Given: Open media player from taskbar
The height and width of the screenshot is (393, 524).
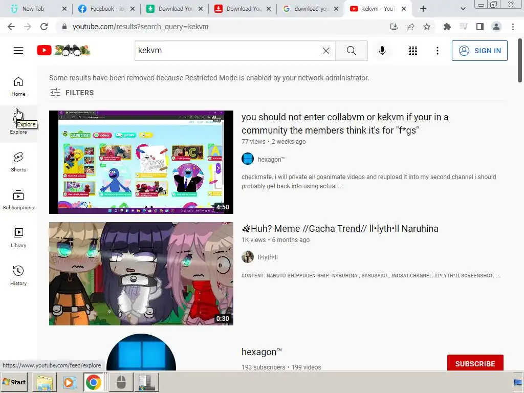Looking at the screenshot, I should (x=69, y=382).
